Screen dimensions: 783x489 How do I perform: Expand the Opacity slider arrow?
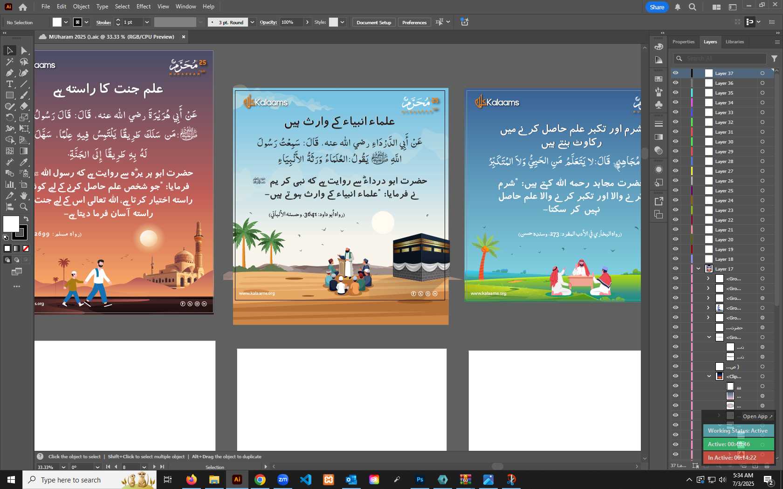pos(307,22)
